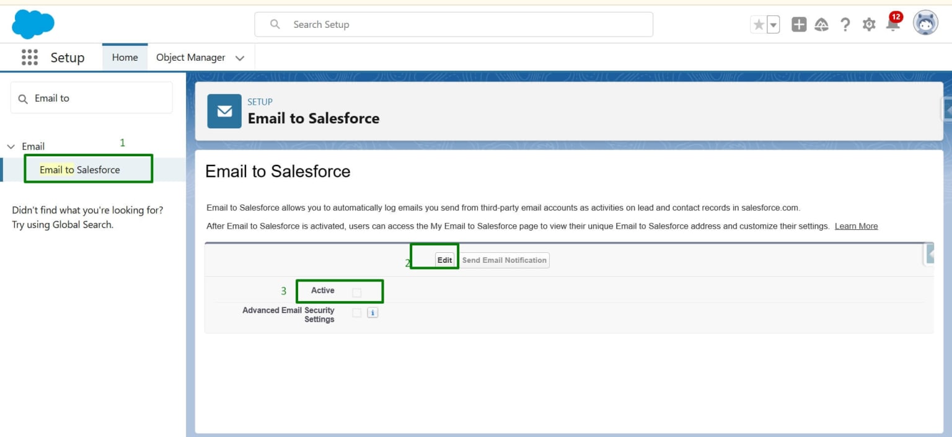Viewport: 952px width, 437px height.
Task: Click the Trailhead guidance icon
Action: 822,25
